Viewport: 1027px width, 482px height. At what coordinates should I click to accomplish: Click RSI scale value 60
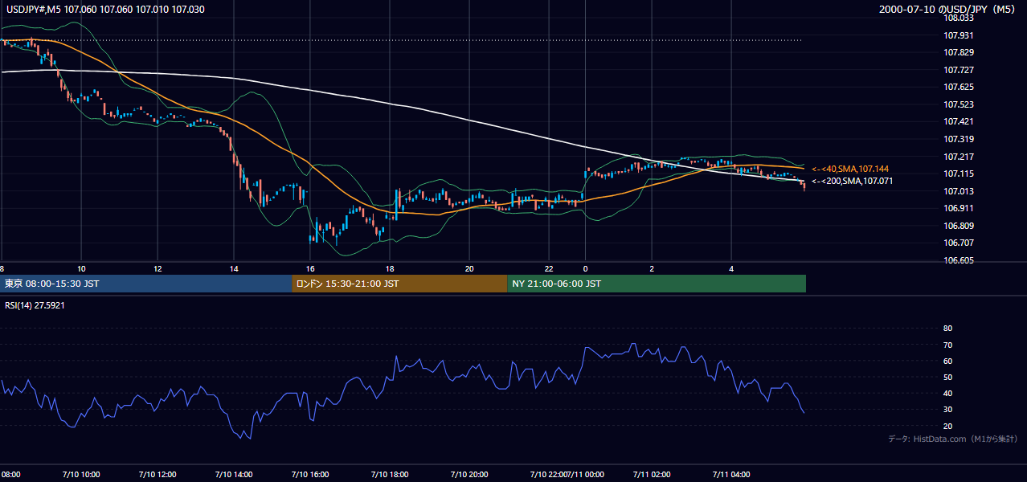[947, 361]
